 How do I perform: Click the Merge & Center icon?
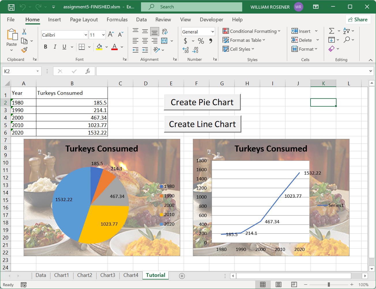[164, 41]
